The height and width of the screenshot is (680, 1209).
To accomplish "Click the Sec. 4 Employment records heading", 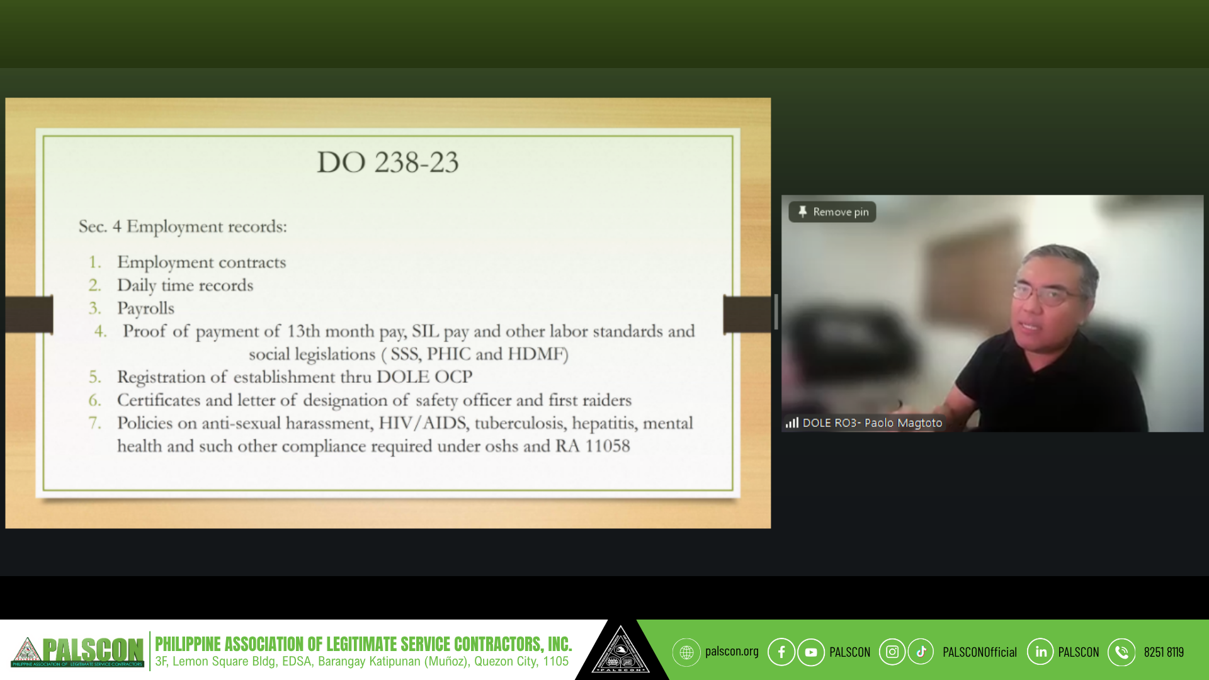I will (183, 227).
